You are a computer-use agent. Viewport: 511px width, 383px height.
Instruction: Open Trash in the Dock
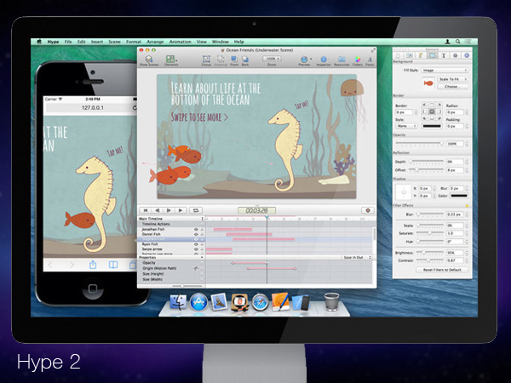click(x=332, y=302)
